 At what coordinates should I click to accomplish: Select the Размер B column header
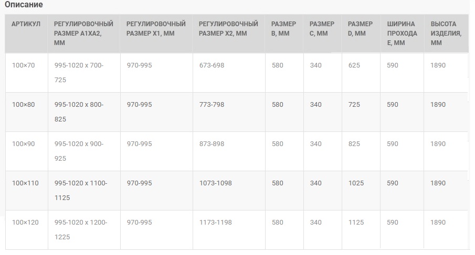(x=283, y=28)
